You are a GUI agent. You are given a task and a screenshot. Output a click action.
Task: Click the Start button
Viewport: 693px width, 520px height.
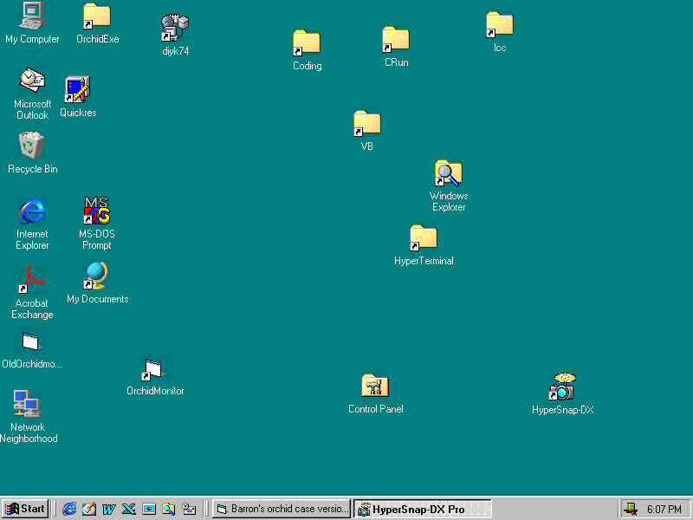click(25, 509)
